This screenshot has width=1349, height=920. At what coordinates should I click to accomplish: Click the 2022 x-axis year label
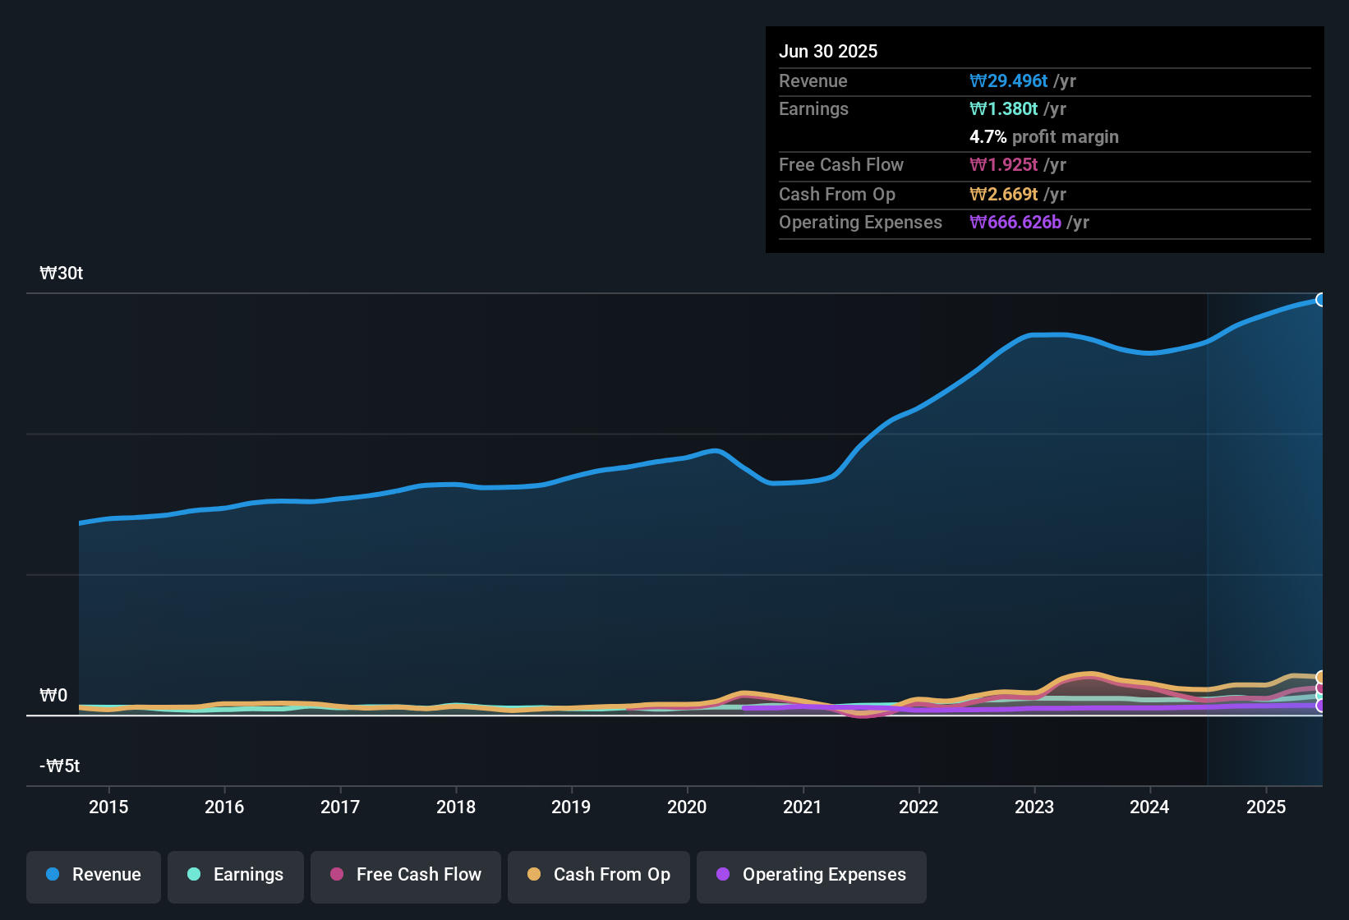pos(919,807)
